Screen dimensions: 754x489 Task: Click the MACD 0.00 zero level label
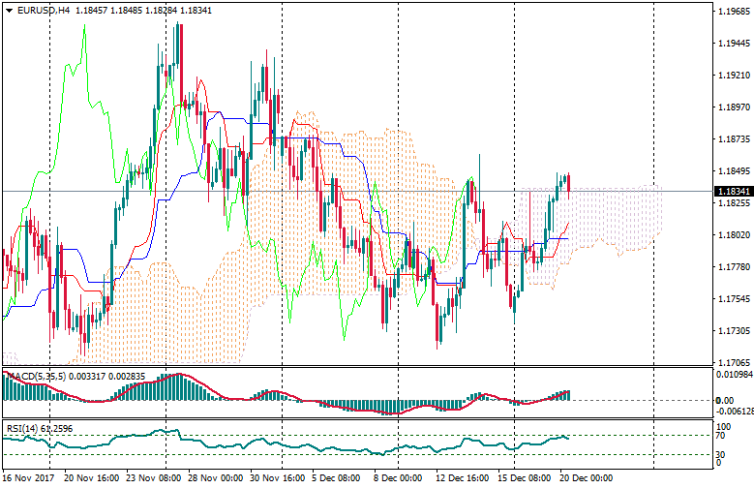click(723, 400)
